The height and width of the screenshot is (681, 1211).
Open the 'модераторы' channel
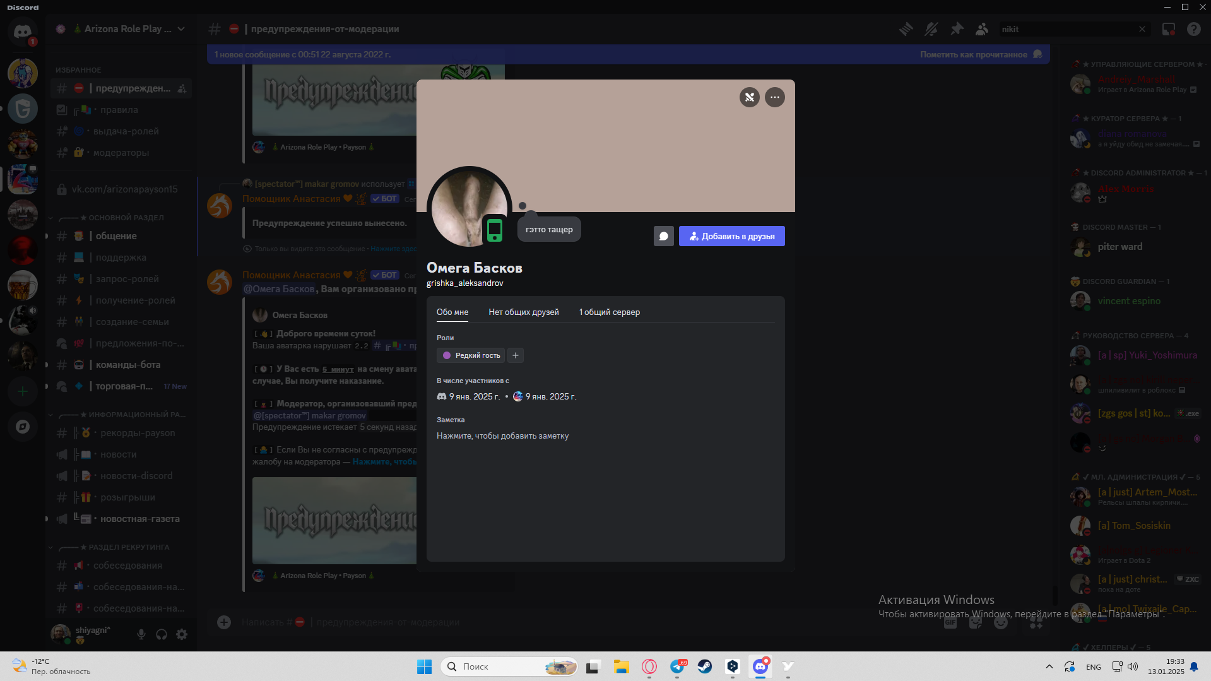(121, 153)
